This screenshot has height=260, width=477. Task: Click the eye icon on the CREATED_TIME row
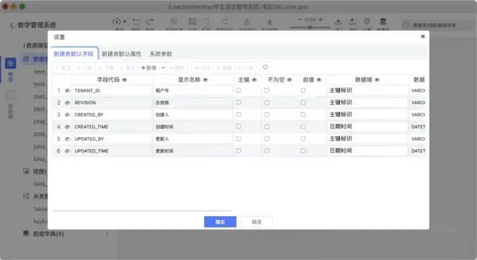tap(67, 127)
